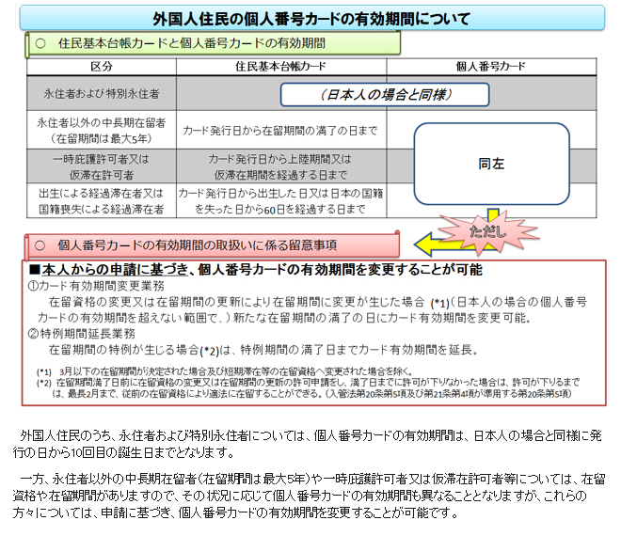The image size is (621, 536).
Task: Select the row label 永住者および特別永住者
Action: coord(102,94)
